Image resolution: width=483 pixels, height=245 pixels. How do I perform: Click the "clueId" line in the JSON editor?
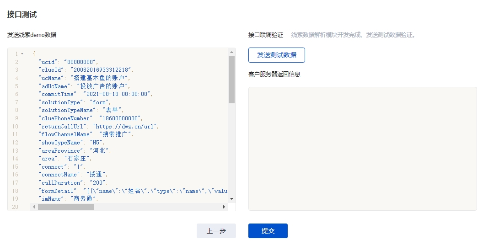(x=85, y=70)
